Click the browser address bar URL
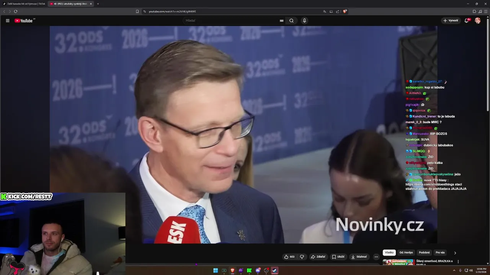 click(172, 11)
